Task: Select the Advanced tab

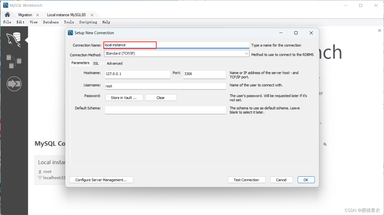Action: pyautogui.click(x=114, y=63)
